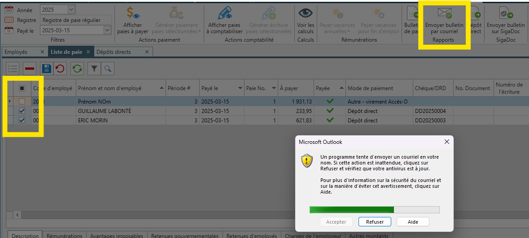Click the Autre - virement Accès-D cell

(379, 101)
